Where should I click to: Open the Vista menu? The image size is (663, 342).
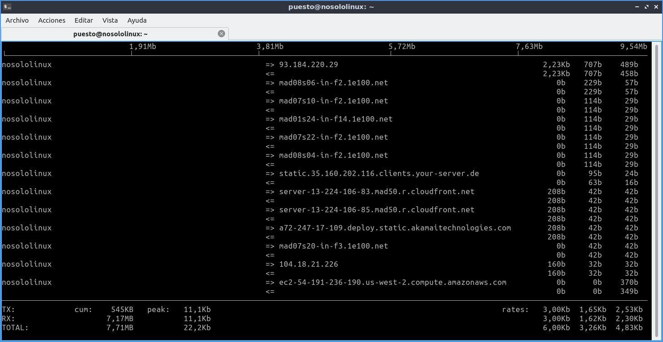point(110,20)
